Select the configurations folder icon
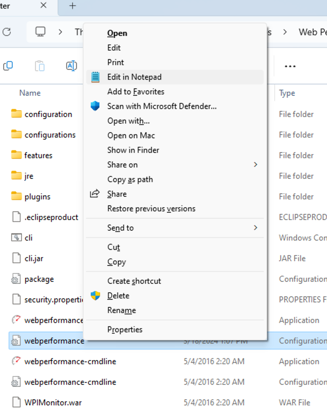Viewport: 327px width, 414px height. 16,135
